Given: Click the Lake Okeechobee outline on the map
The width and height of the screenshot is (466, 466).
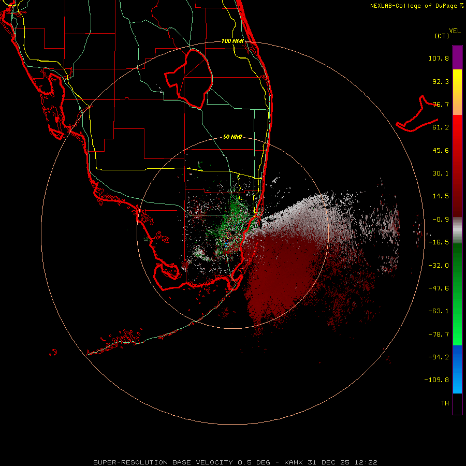Looking at the screenshot, I should (188, 79).
